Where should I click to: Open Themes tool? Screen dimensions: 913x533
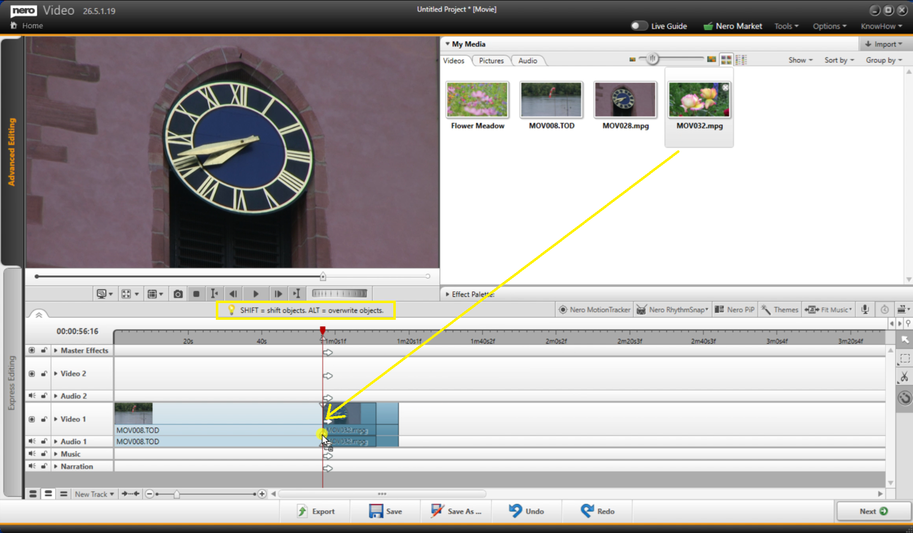(780, 309)
